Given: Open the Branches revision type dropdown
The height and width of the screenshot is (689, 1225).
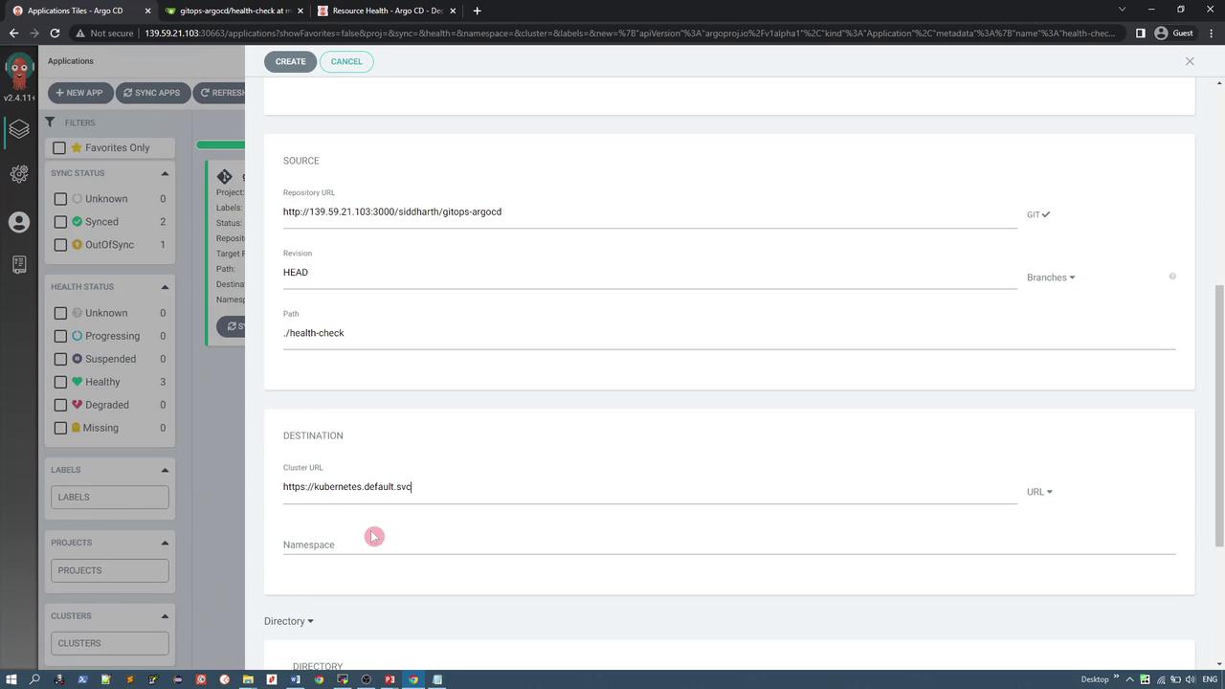Looking at the screenshot, I should click(x=1051, y=278).
